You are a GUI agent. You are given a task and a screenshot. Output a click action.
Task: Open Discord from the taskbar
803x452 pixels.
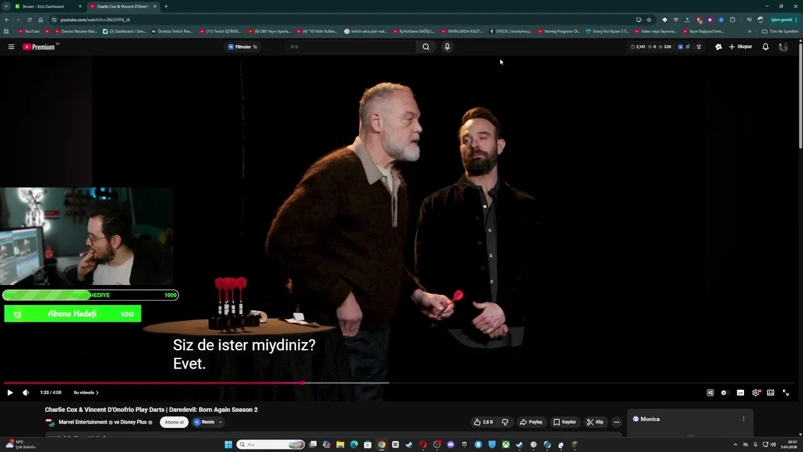(x=450, y=444)
